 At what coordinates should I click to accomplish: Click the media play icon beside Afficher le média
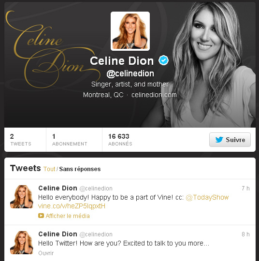click(41, 216)
